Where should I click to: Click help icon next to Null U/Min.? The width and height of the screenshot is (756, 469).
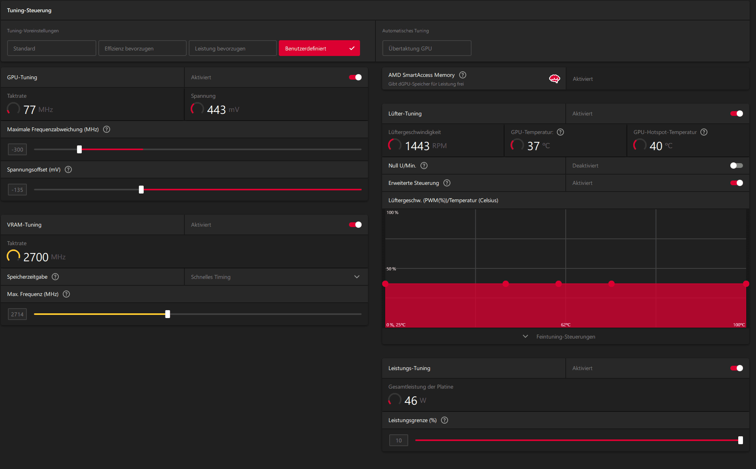coord(424,166)
